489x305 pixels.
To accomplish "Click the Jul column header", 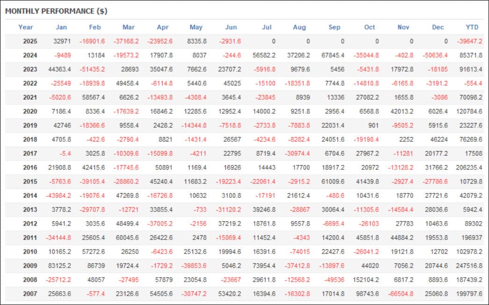I will (266, 27).
